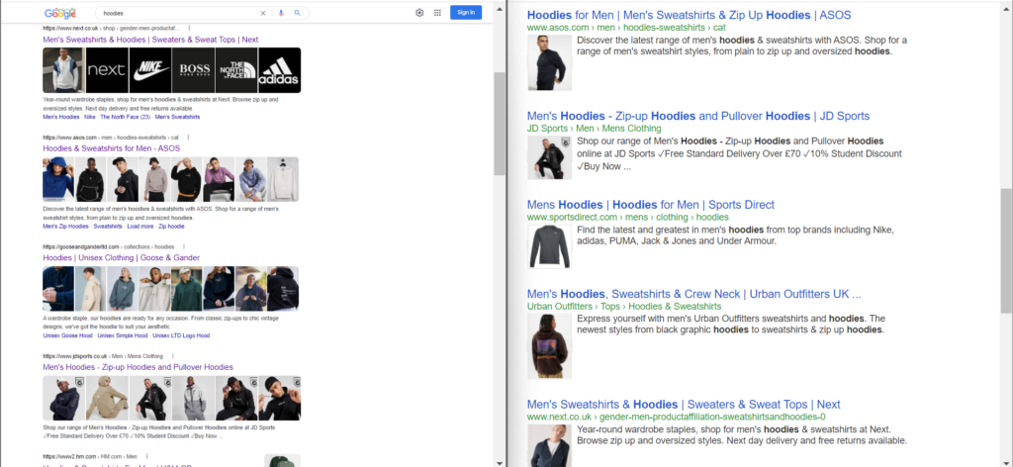Click the blue hoodie ASOS thumbnail
The image size is (1013, 467).
pos(58,179)
